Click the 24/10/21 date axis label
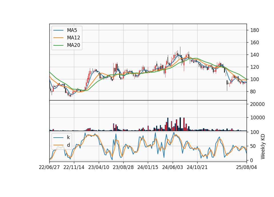 [x=197, y=167]
